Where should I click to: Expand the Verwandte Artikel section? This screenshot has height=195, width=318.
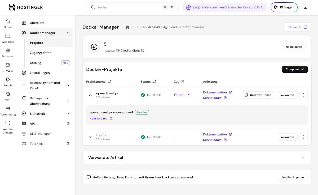(x=303, y=158)
